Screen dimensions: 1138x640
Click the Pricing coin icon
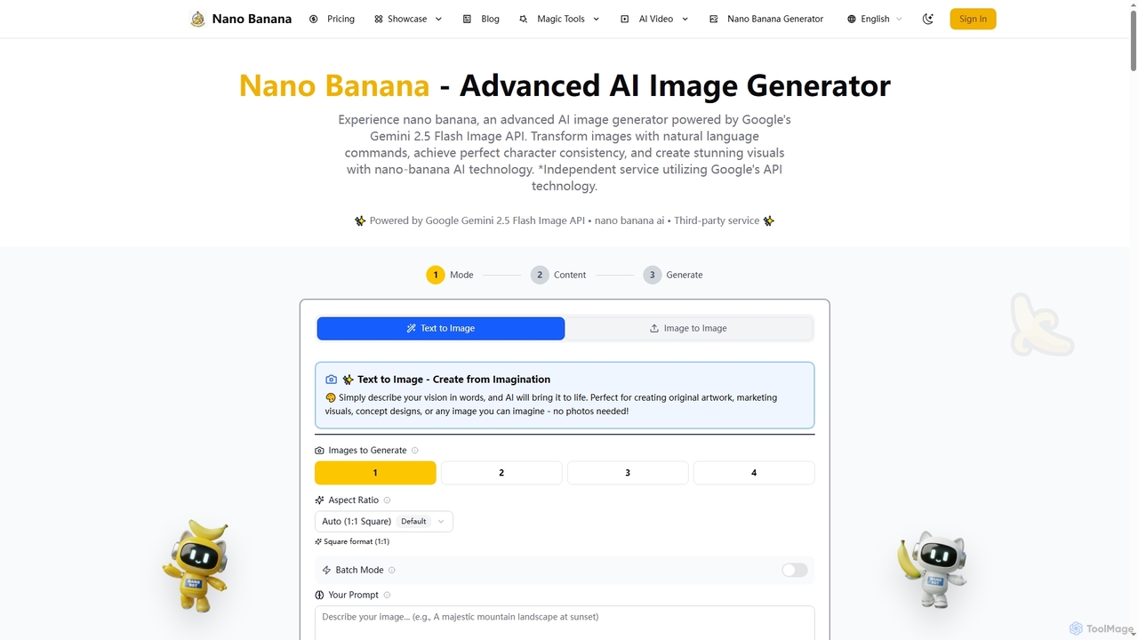313,19
